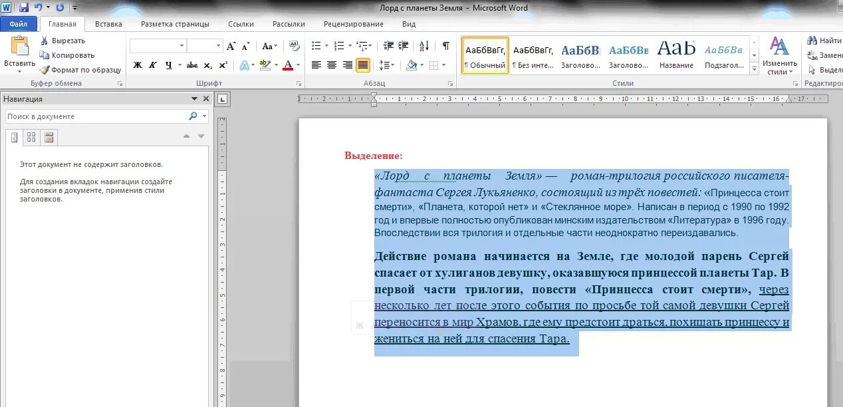Open the font size dropdown
Image resolution: width=843 pixels, height=407 pixels.
[x=218, y=46]
